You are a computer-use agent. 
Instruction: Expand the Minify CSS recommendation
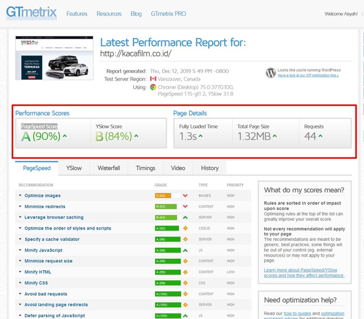pos(37,283)
